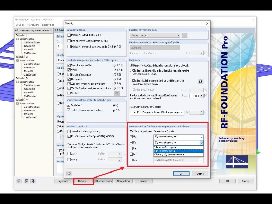Enable Zadaný kužel pro protlačení checkbox

tap(131, 81)
